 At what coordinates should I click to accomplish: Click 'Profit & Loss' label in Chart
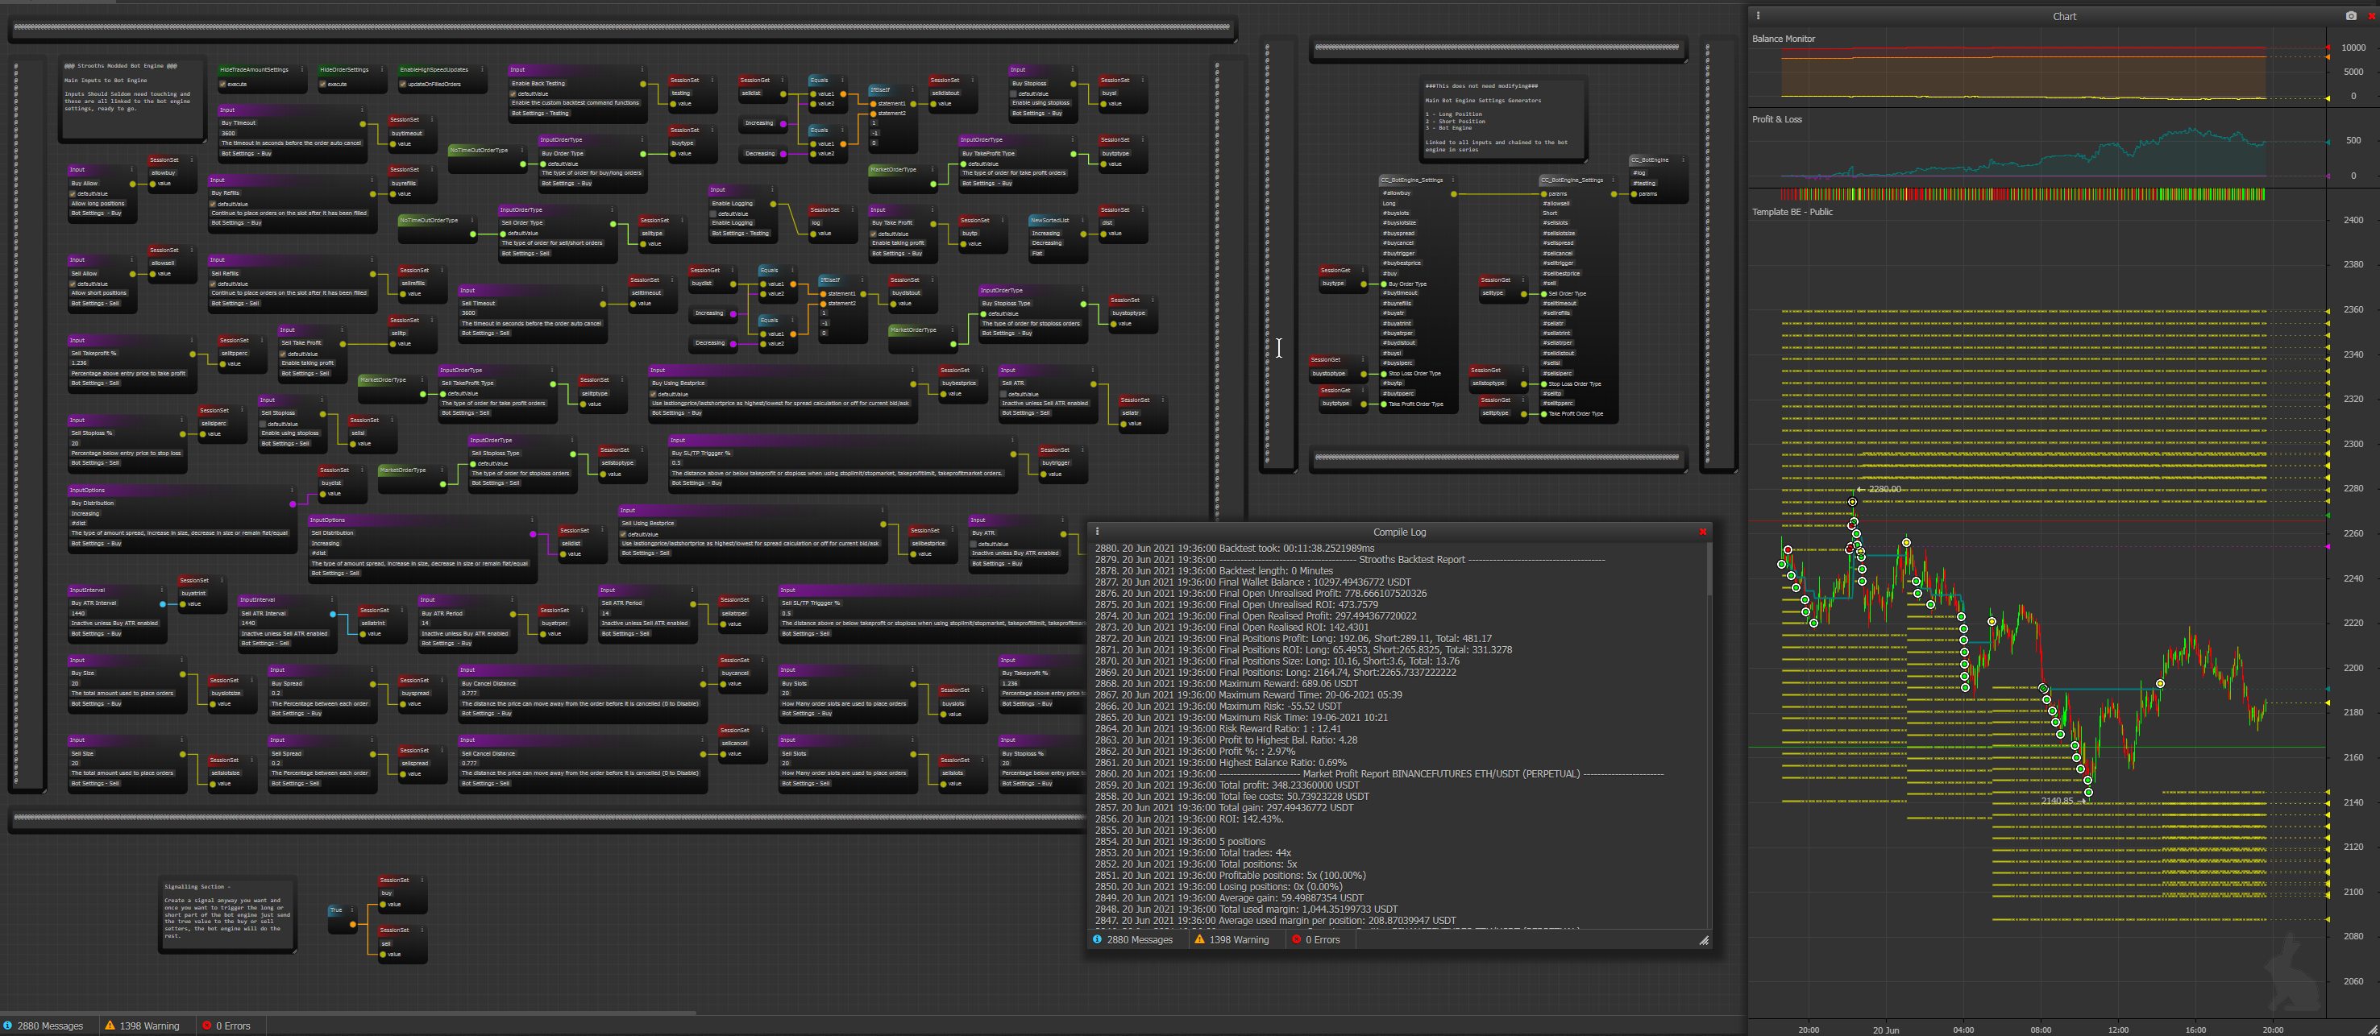pyautogui.click(x=1776, y=119)
